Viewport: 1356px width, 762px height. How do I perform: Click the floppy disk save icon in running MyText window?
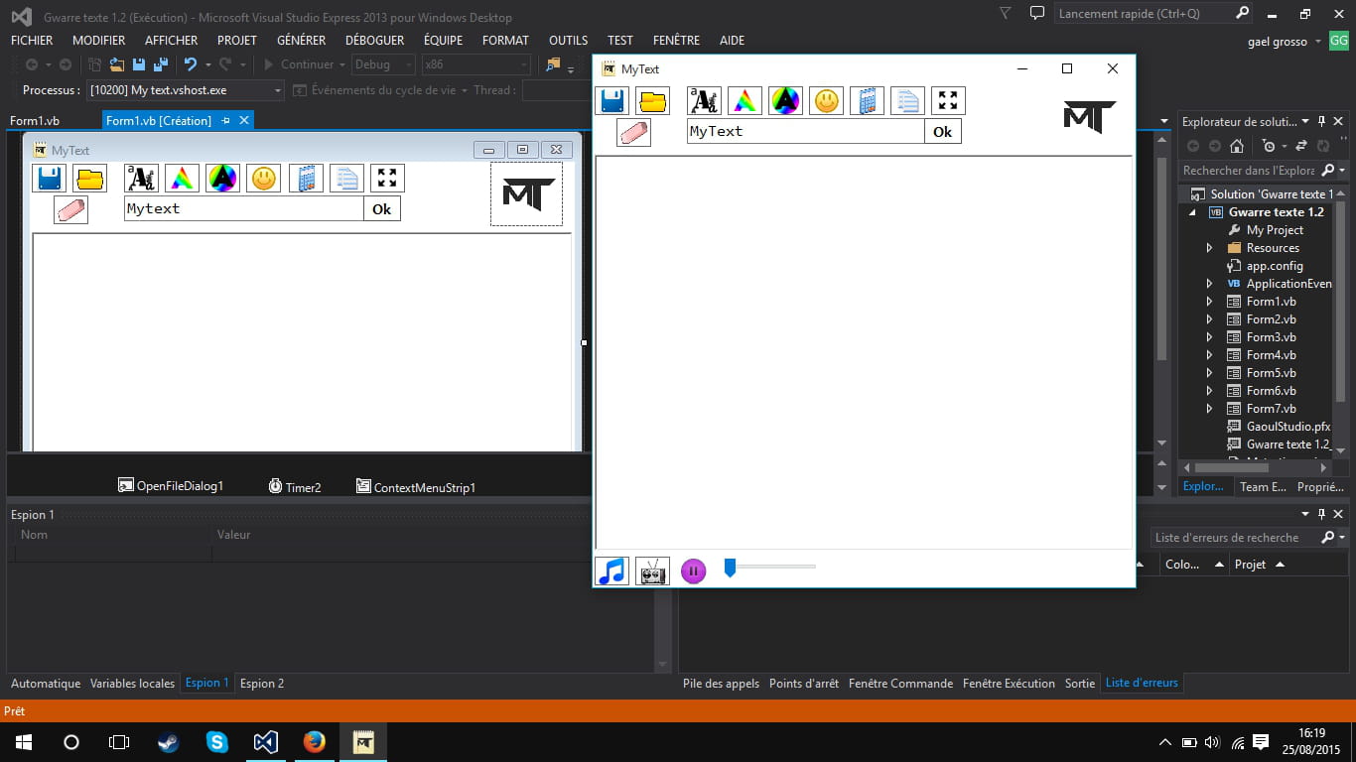pyautogui.click(x=611, y=101)
